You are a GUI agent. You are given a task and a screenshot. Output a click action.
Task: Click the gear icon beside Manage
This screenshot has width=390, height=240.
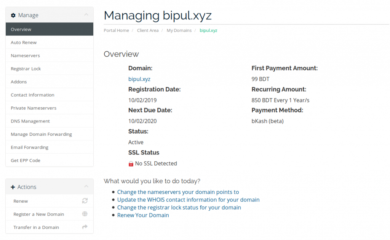click(x=13, y=15)
